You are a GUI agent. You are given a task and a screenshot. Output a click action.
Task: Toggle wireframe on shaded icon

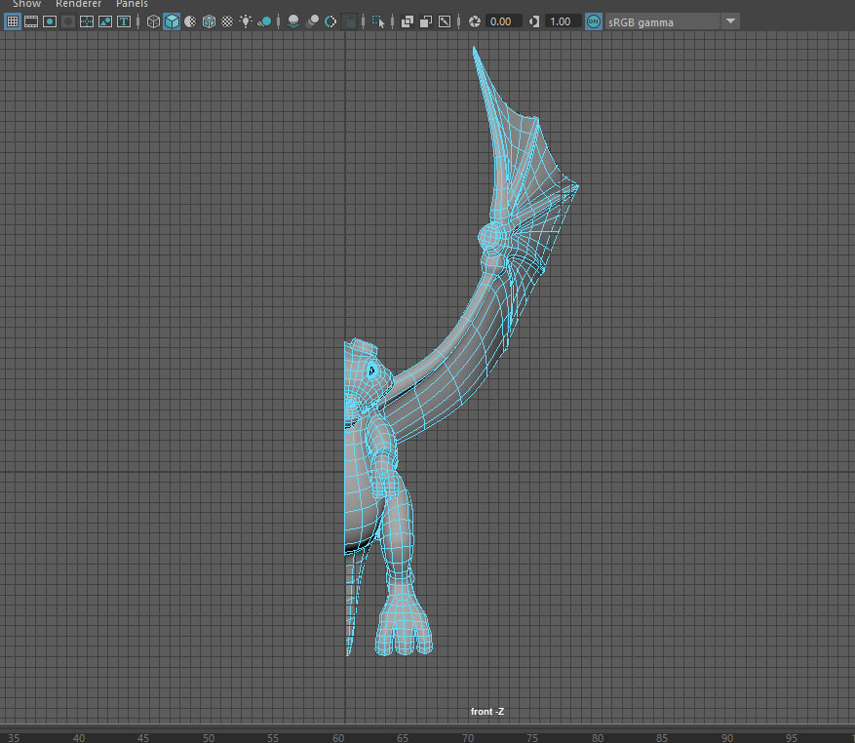tap(209, 21)
